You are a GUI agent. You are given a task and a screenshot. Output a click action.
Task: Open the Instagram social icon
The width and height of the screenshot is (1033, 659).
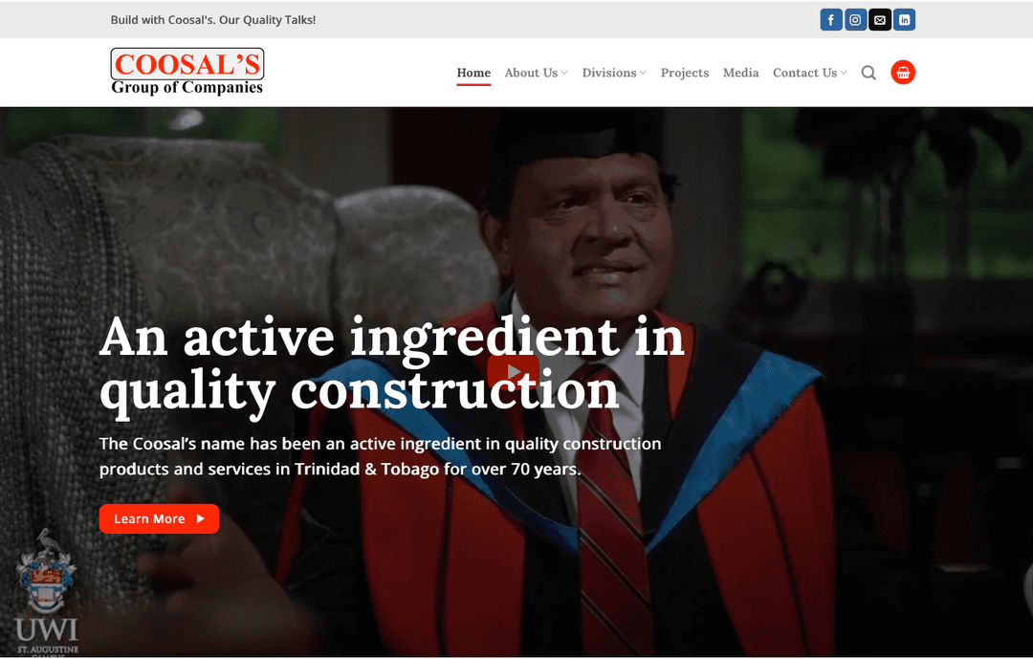point(855,20)
